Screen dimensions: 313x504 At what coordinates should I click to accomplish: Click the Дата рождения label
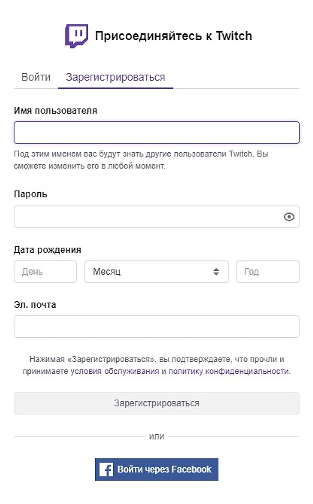click(x=47, y=249)
